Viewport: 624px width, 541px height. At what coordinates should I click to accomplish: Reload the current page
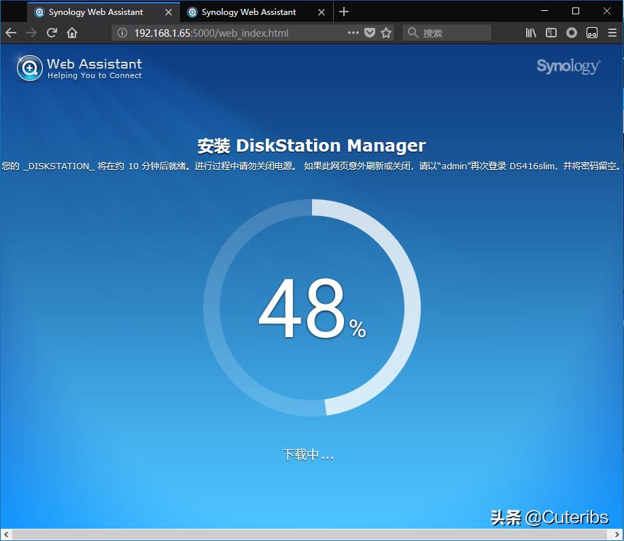pos(52,33)
